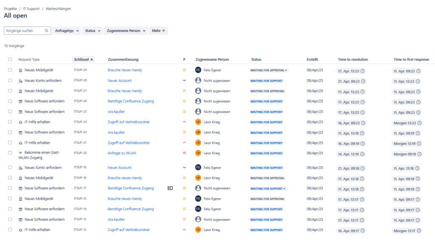Viewport: 435px width, 245px height.
Task: Click Leon Krieg's avatar on ITSUP-24
Action: click(x=198, y=122)
